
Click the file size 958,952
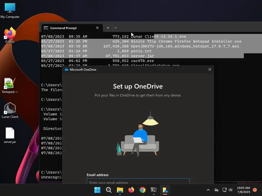[x=121, y=61]
